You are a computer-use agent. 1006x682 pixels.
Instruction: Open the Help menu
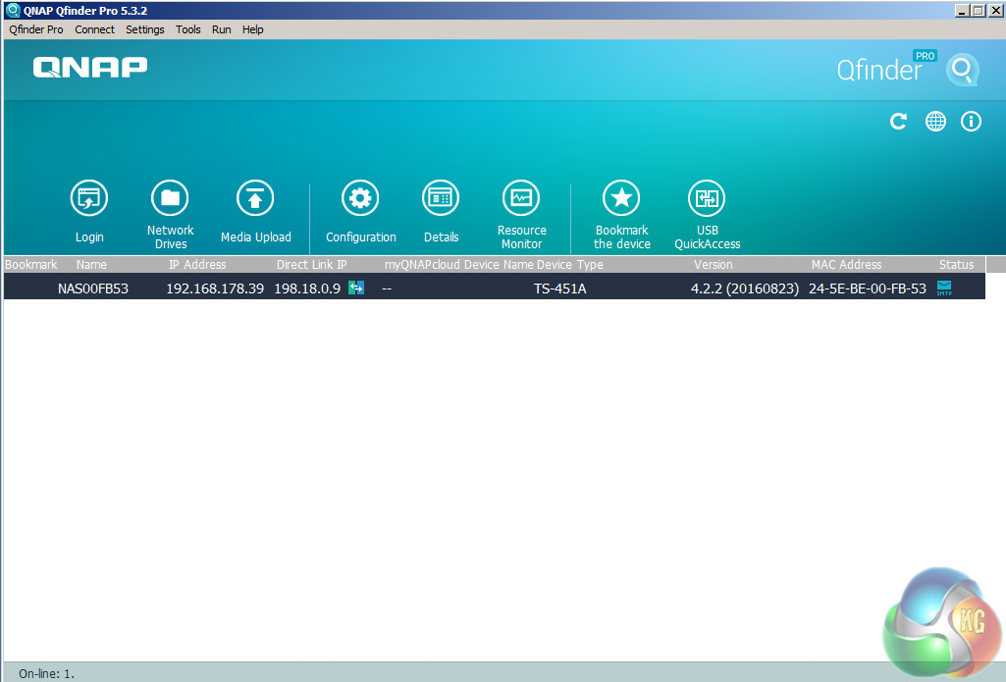coord(253,29)
